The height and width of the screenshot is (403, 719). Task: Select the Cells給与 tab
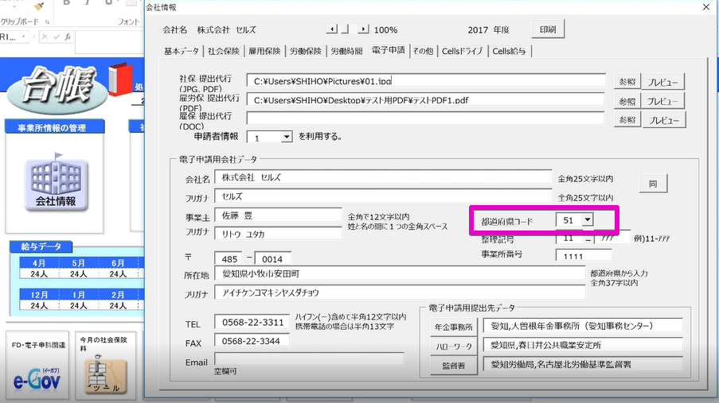[x=508, y=51]
